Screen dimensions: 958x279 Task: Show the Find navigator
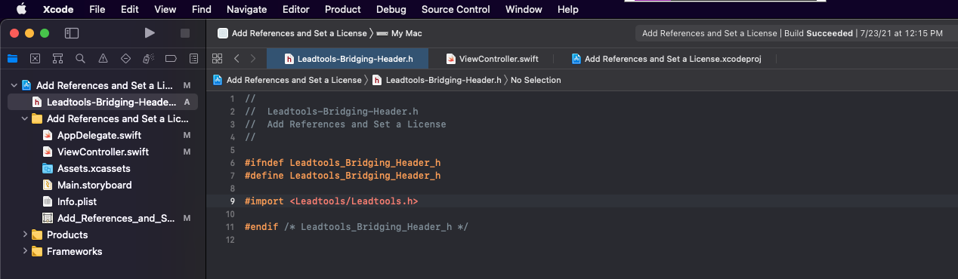pyautogui.click(x=80, y=58)
